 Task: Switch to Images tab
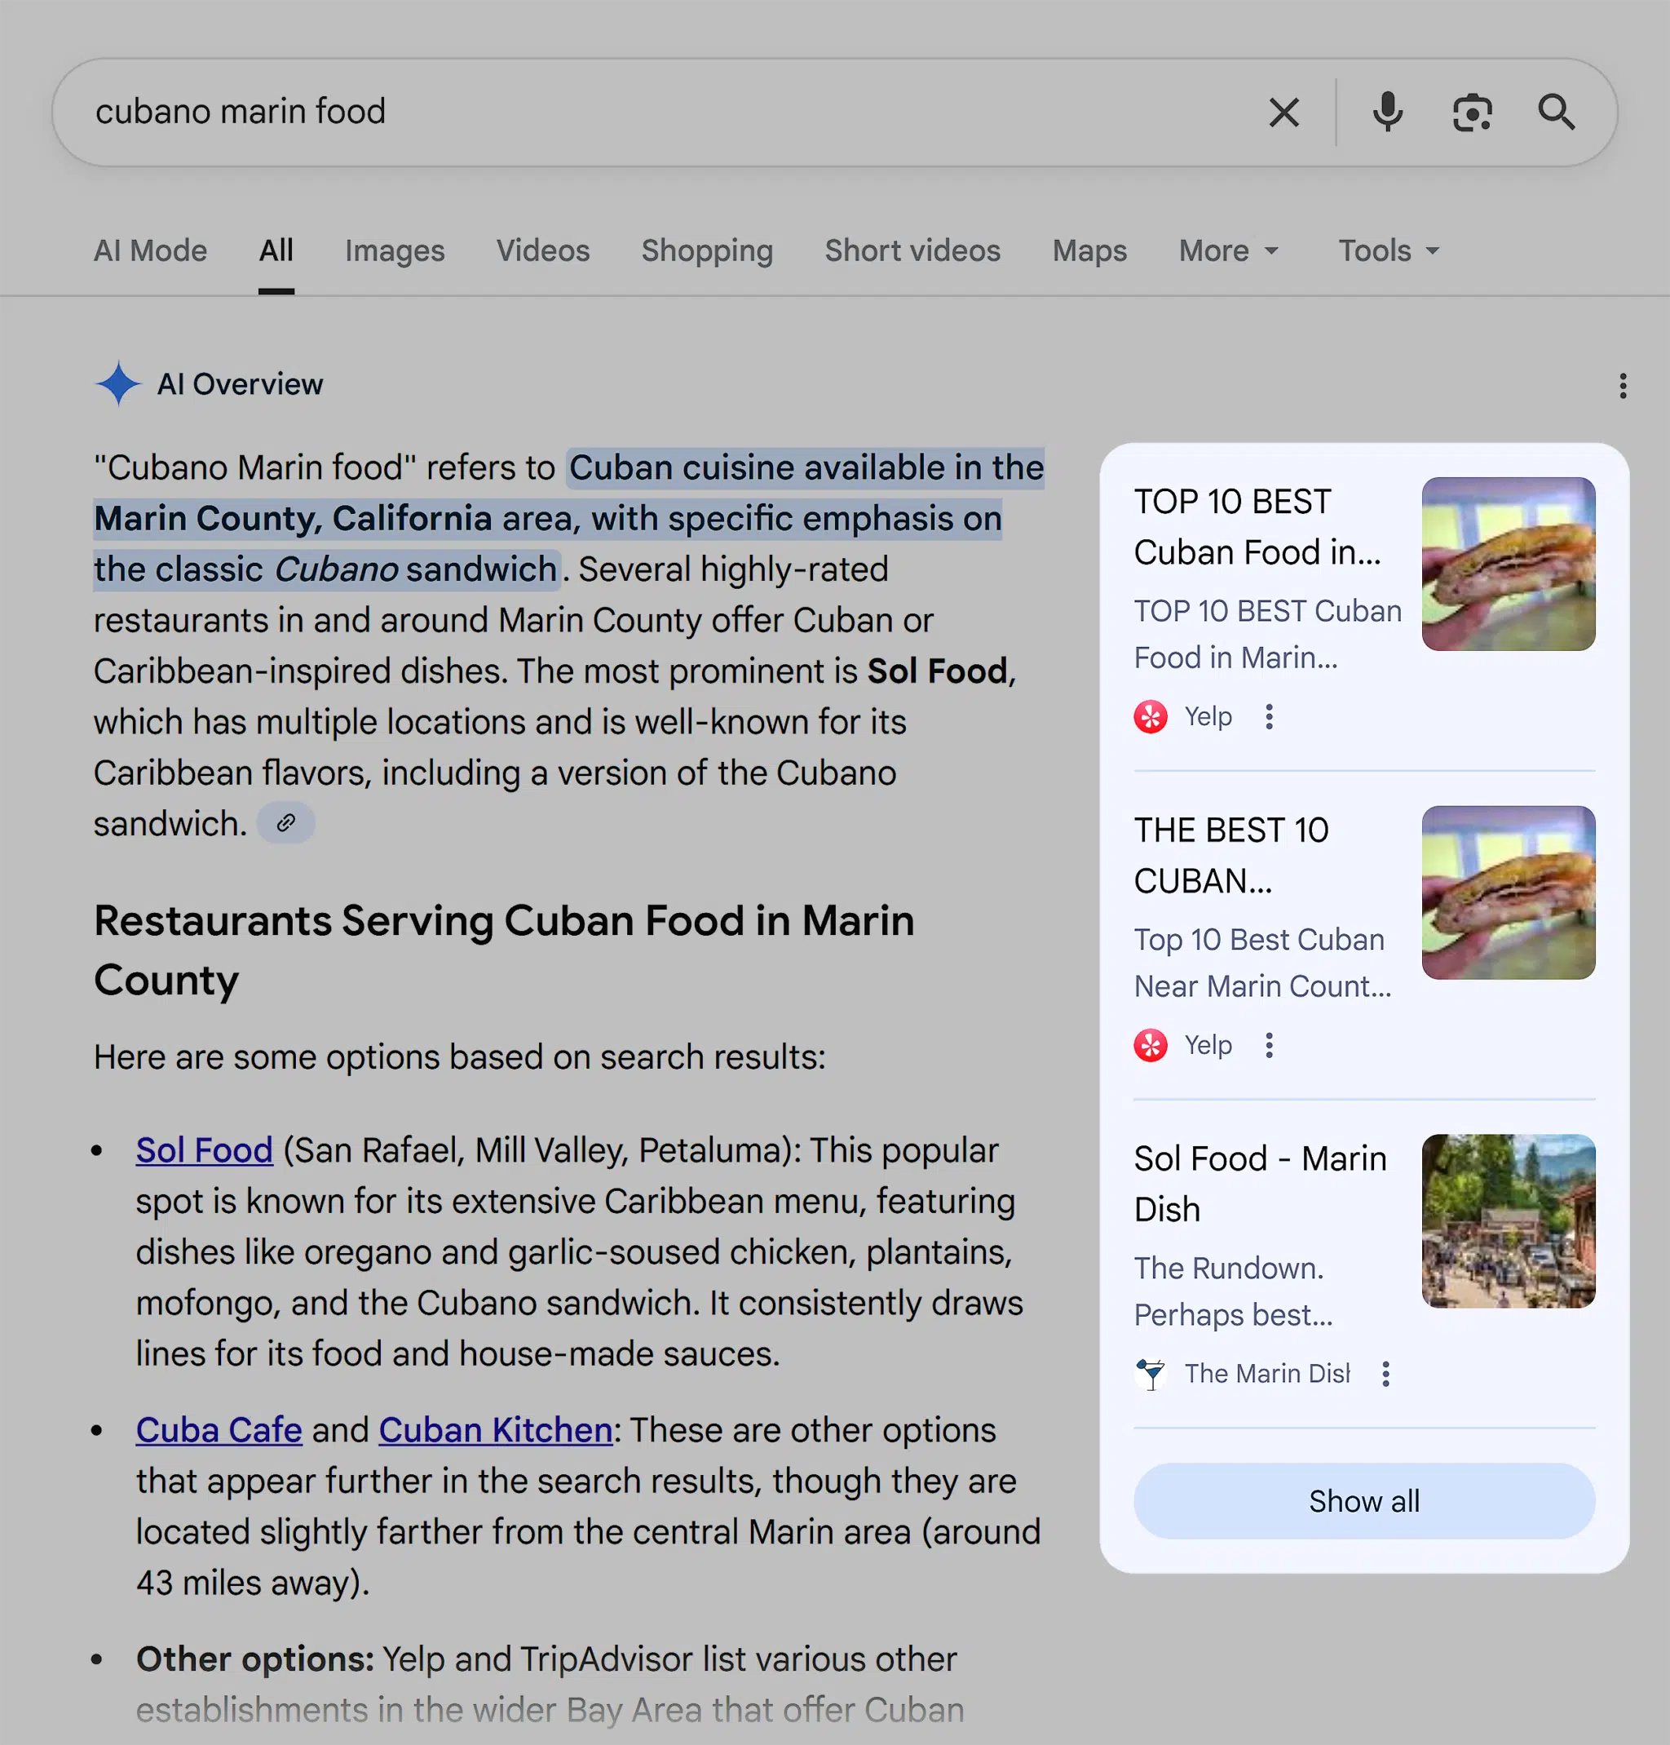pyautogui.click(x=395, y=251)
